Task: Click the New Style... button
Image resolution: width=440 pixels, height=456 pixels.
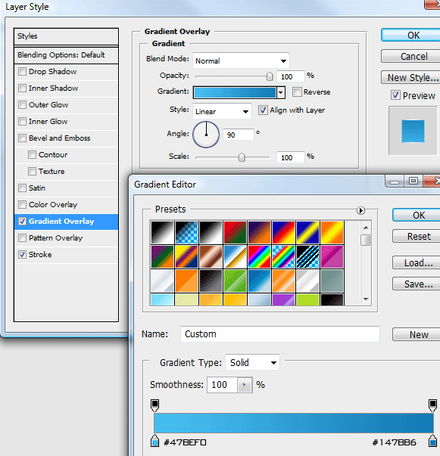Action: tap(412, 78)
